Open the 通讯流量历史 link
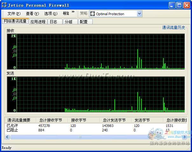Screen dimensions: 192x152 tap(174, 28)
